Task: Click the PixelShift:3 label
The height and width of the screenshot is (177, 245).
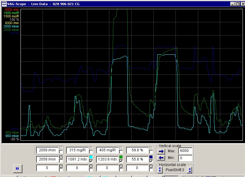Action: tap(175, 170)
